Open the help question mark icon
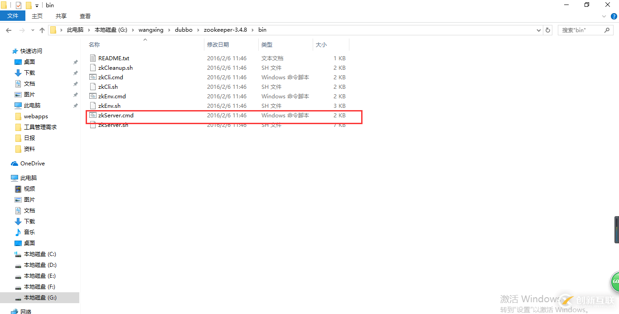Viewport: 619px width, 314px height. (614, 16)
